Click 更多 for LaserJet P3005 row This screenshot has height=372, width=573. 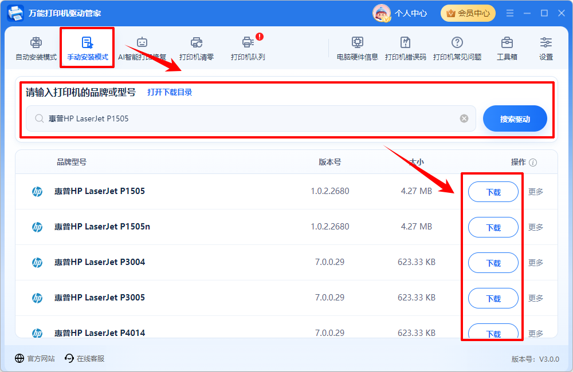click(x=536, y=298)
